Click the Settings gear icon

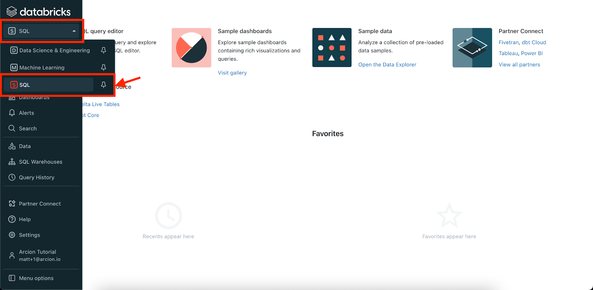12,235
